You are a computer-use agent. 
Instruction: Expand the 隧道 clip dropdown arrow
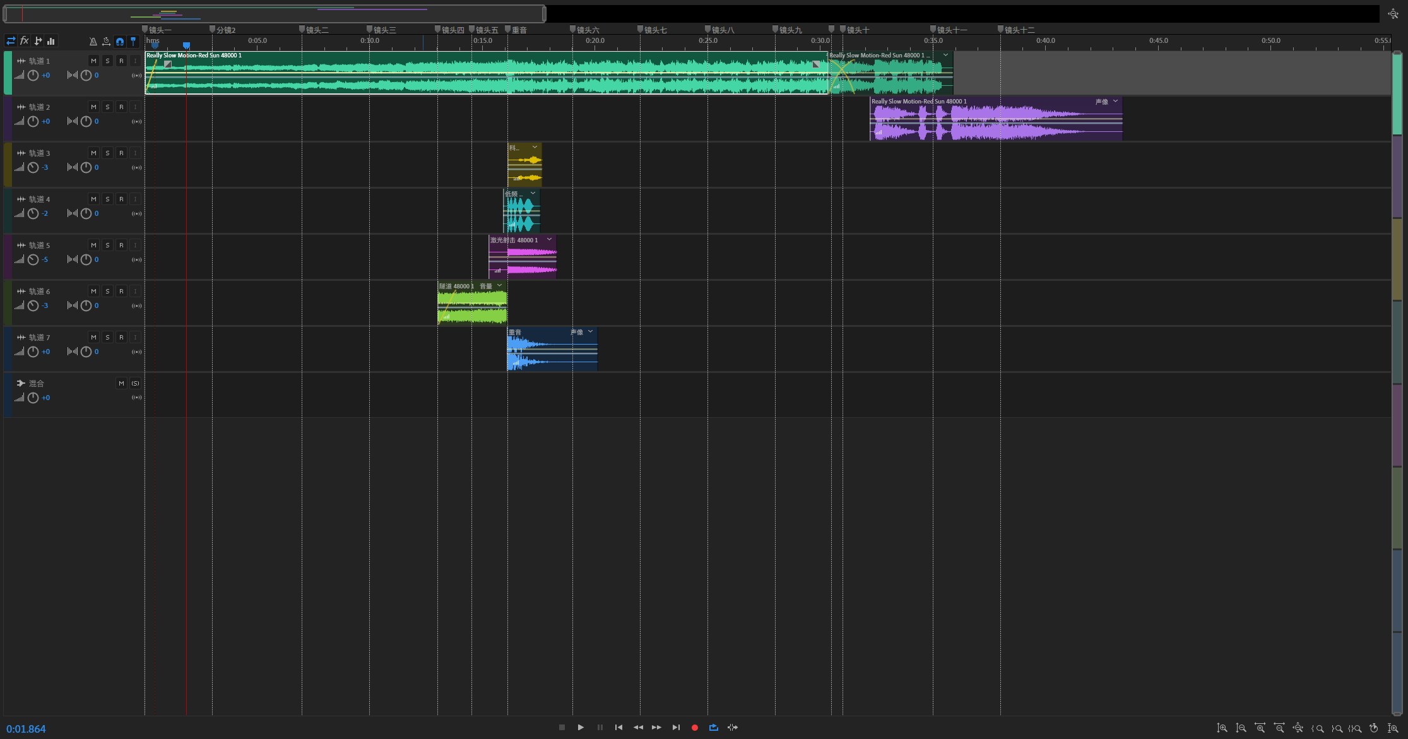click(x=499, y=286)
